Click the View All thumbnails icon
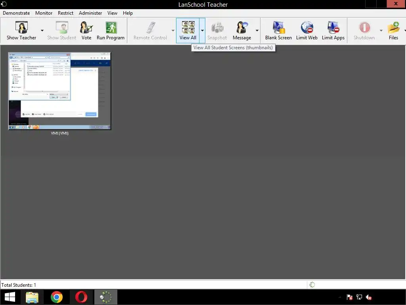Viewport: 406px width, 305px height. [x=188, y=31]
